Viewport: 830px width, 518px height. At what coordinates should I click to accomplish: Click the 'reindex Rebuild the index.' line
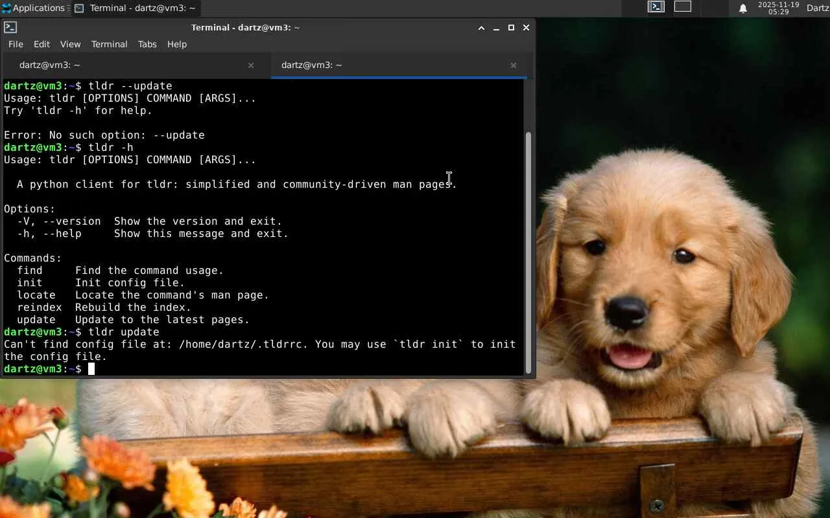click(104, 308)
